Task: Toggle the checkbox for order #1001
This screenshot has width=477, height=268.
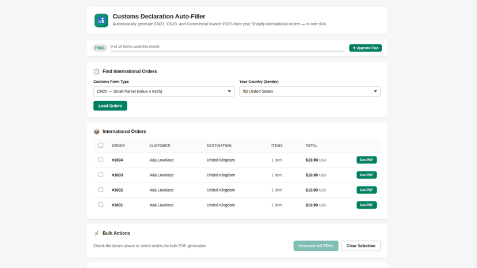Action: pyautogui.click(x=101, y=205)
